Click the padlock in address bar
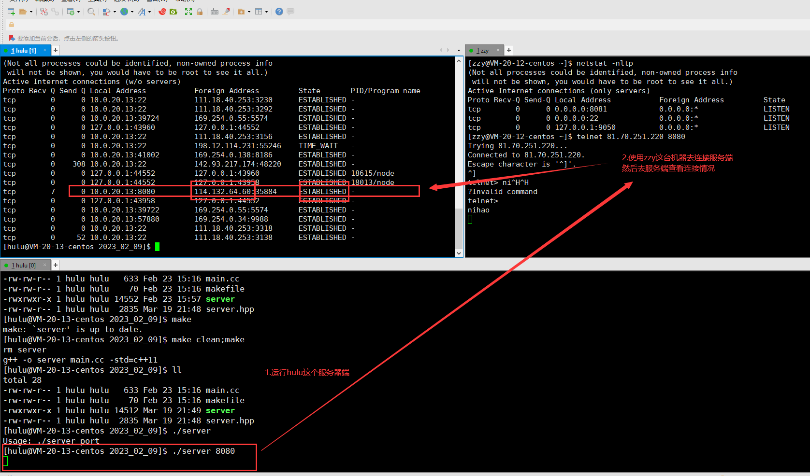The height and width of the screenshot is (476, 810). 12,25
